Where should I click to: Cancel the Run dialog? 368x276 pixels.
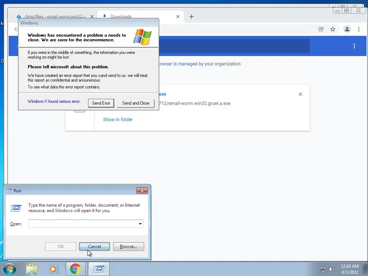95,247
